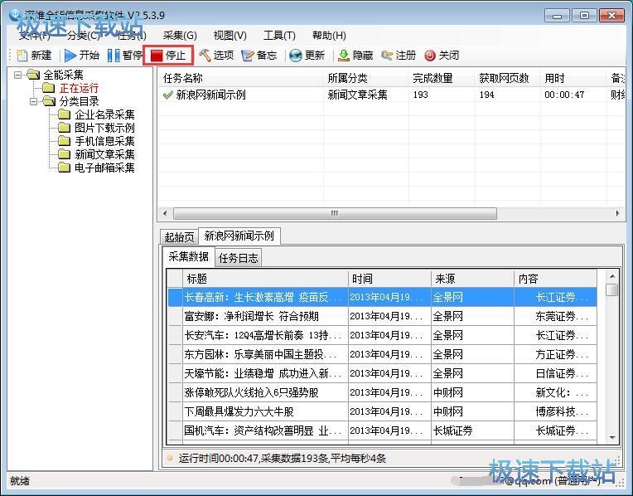Image resolution: width=633 pixels, height=496 pixels.
Task: Click the data grid scroll-down arrow
Action: 612,438
